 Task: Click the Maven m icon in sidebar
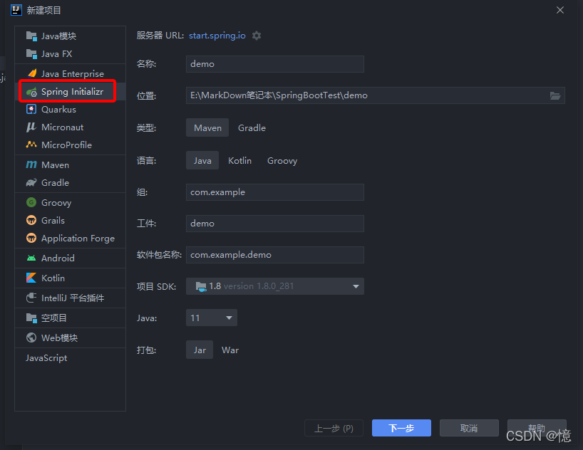pos(31,164)
